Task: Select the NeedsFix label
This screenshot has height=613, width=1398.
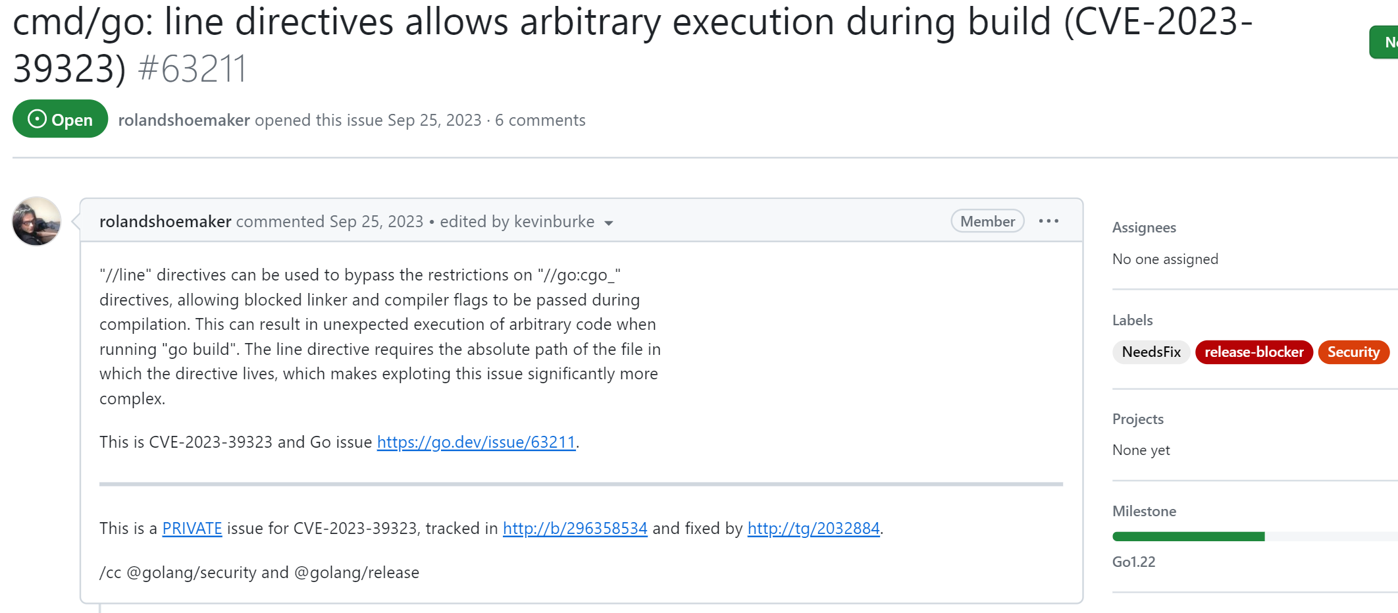Action: [1151, 352]
